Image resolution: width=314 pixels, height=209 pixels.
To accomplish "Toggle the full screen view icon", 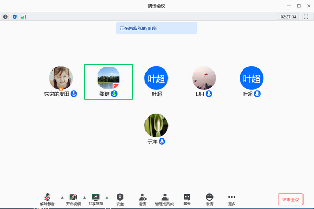I will pos(306,17).
